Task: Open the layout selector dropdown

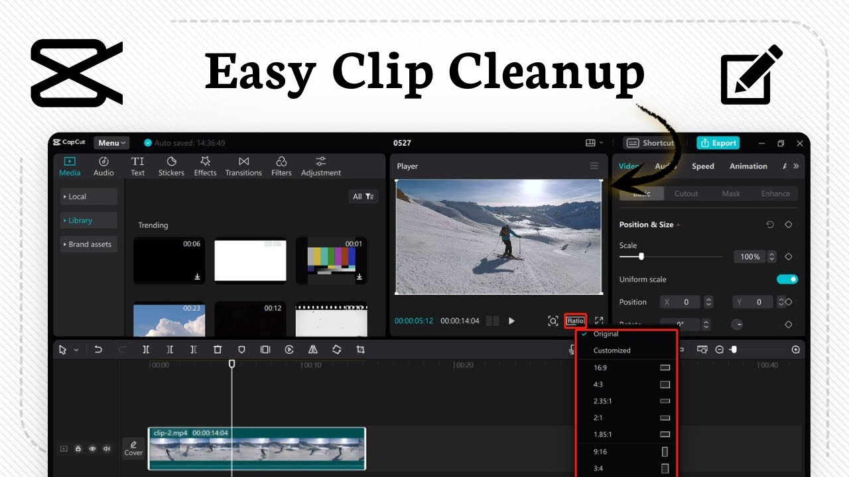Action: coord(594,143)
